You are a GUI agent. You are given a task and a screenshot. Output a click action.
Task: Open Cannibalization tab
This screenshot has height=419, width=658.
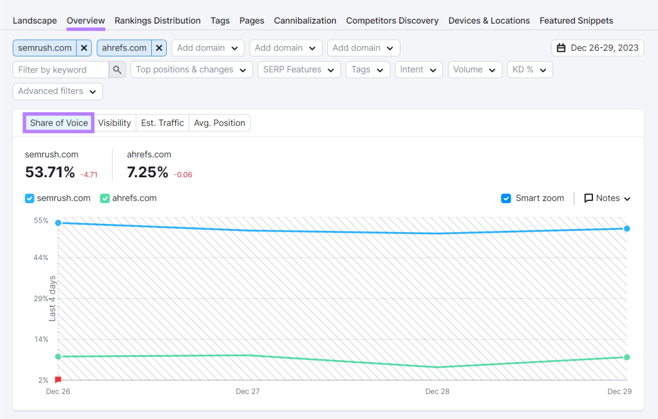tap(305, 21)
